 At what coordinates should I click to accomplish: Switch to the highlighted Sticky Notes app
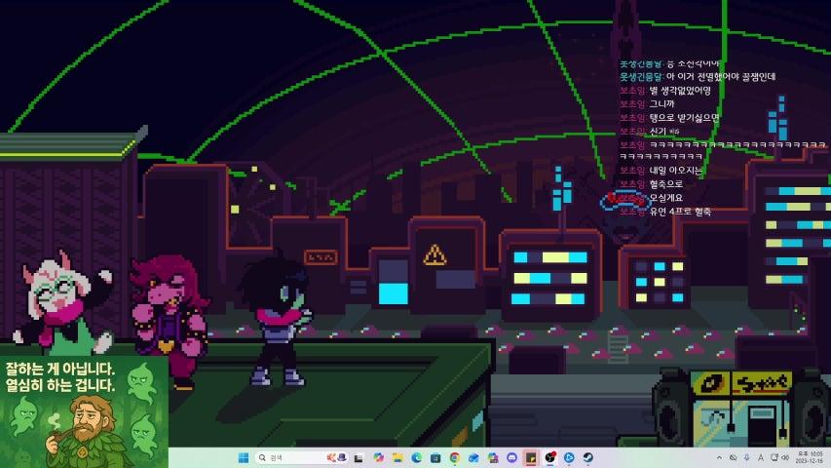point(531,457)
